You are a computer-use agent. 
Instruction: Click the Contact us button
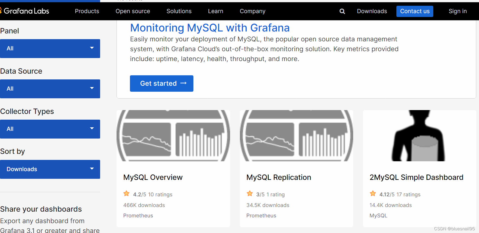[x=415, y=11]
